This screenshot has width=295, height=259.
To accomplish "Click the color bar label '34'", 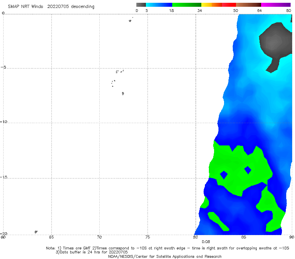I will (200, 10).
